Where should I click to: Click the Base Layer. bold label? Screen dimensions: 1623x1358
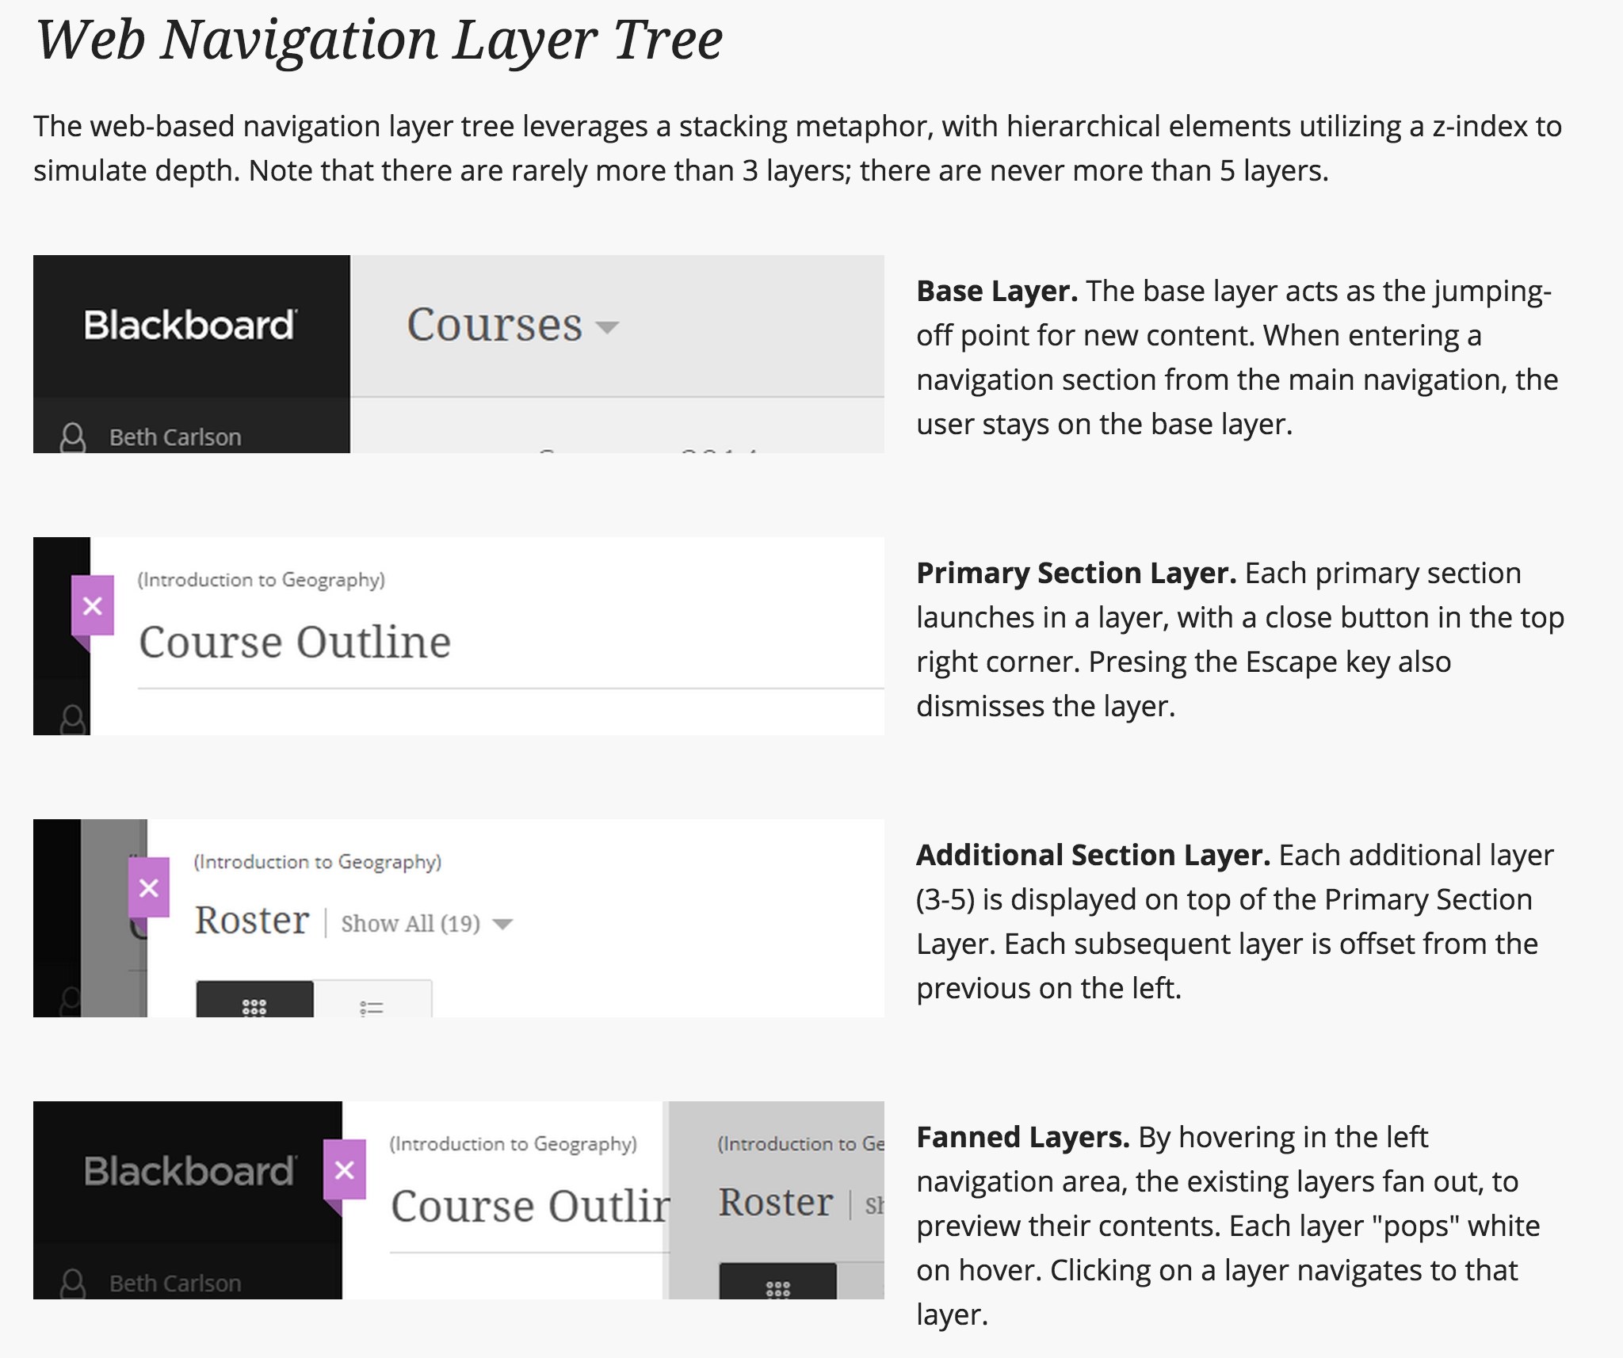(997, 291)
